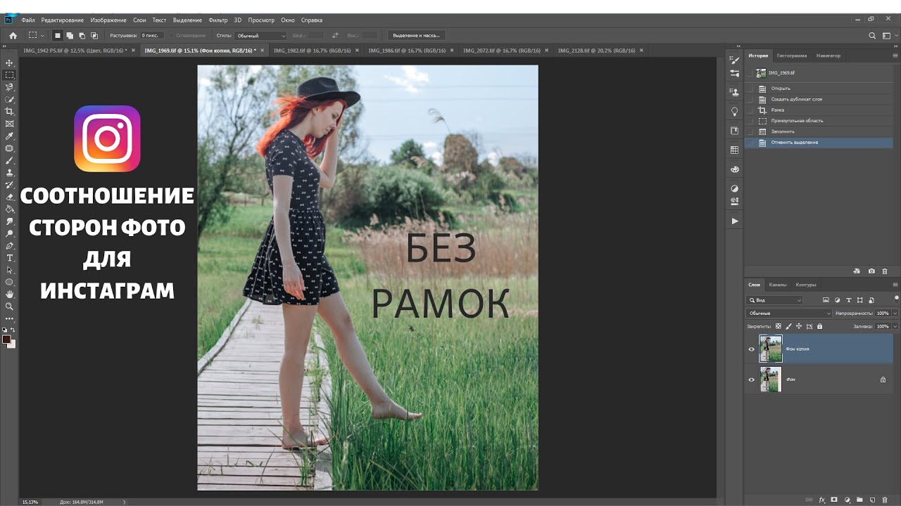Select the Quick Selection tool
901x506 pixels.
click(9, 99)
